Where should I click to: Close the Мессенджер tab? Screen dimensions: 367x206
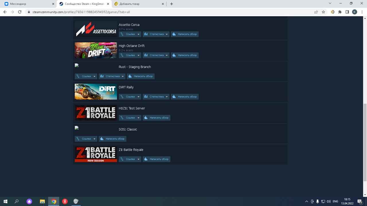click(x=53, y=4)
